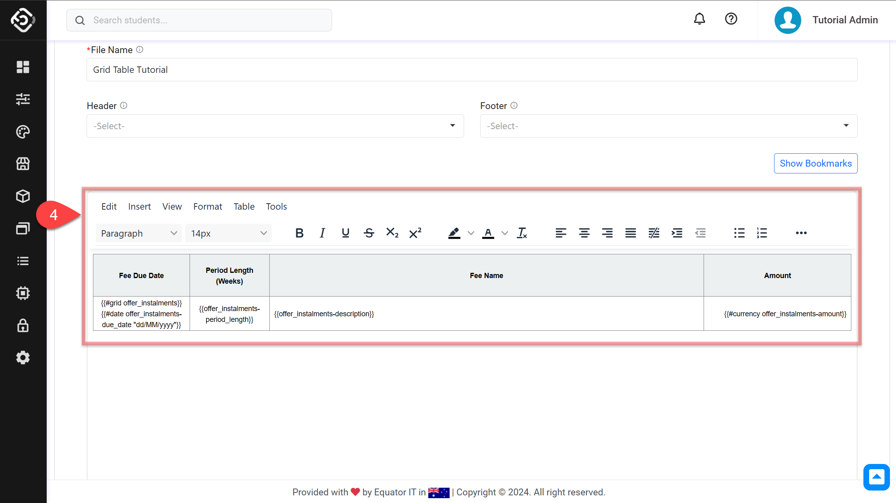Open the Header select dropdown
Viewport: 896px width, 503px height.
(275, 126)
